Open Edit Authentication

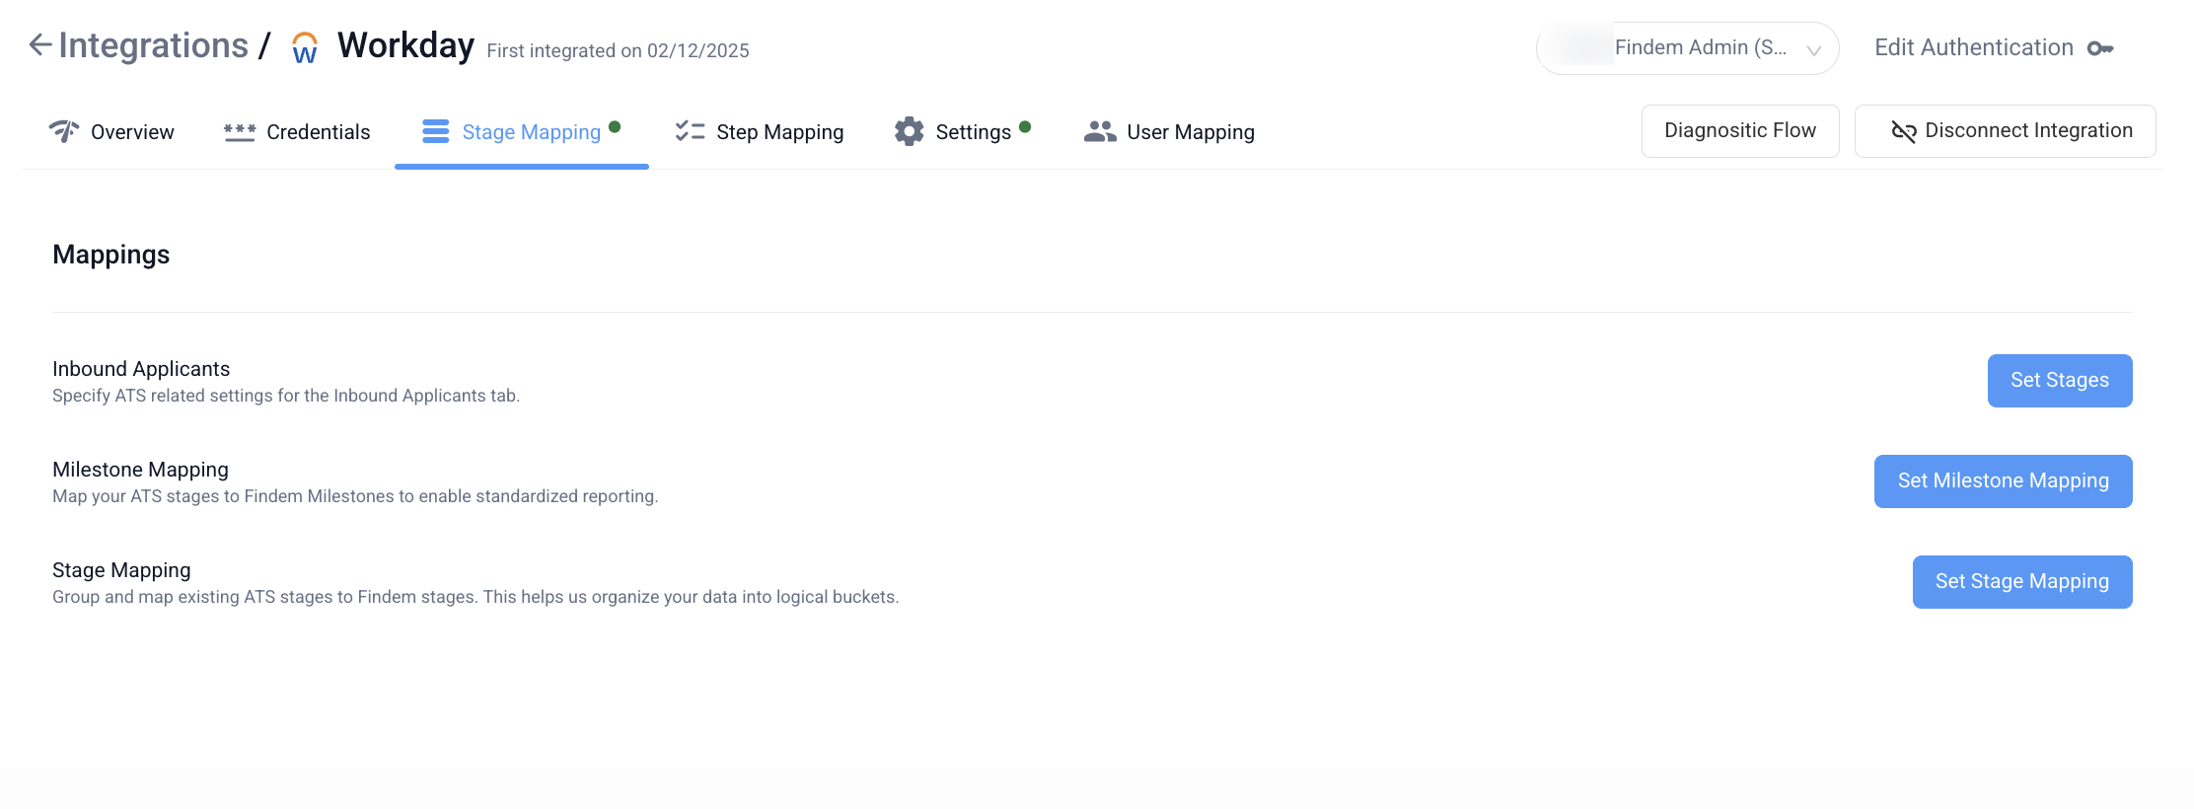pyautogui.click(x=1994, y=48)
